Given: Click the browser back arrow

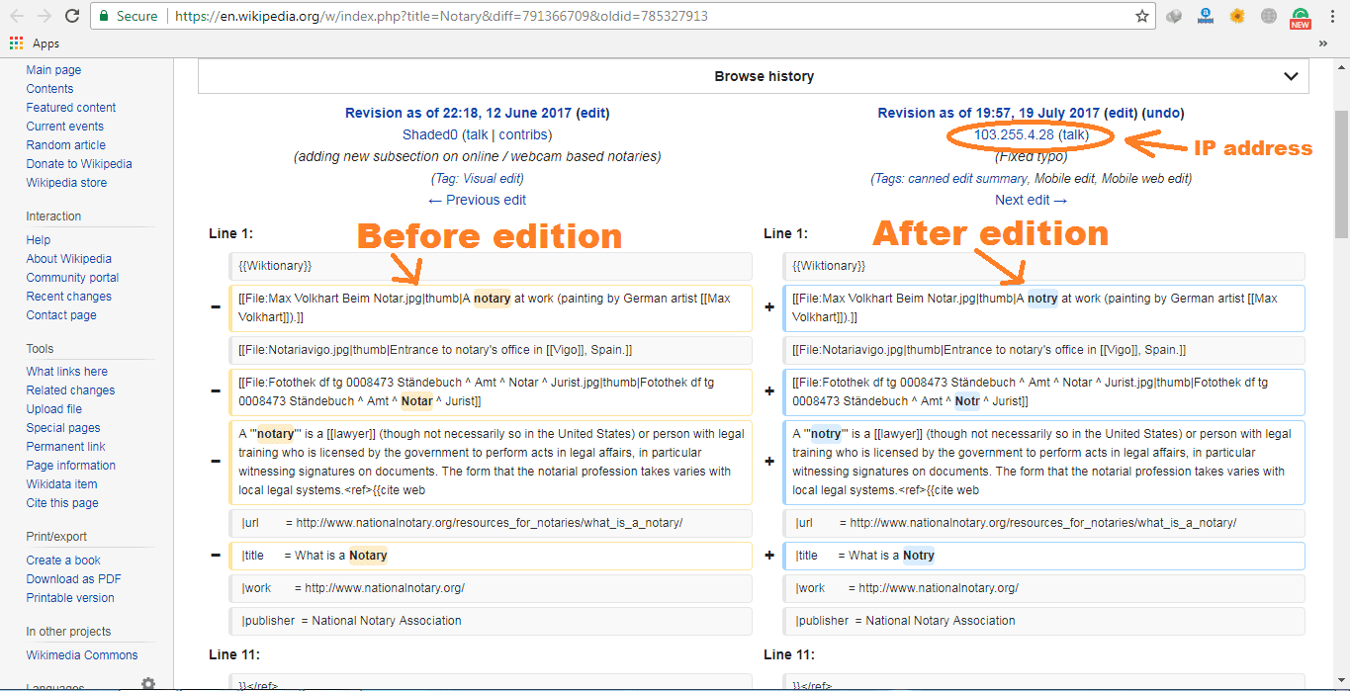Looking at the screenshot, I should [17, 16].
